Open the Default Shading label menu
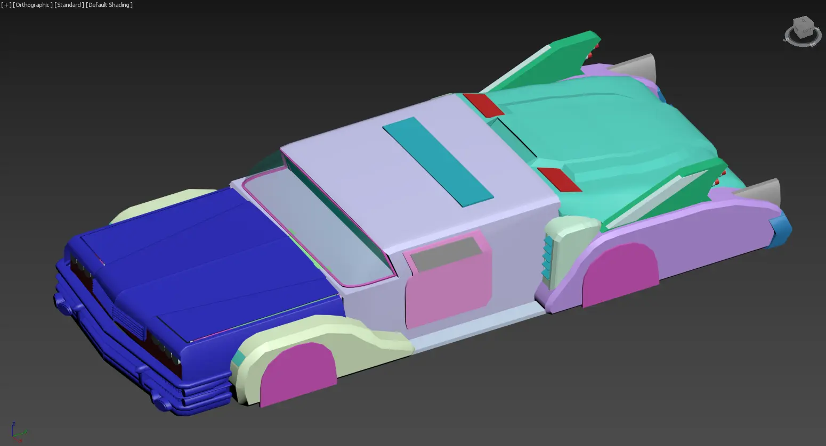 tap(109, 5)
